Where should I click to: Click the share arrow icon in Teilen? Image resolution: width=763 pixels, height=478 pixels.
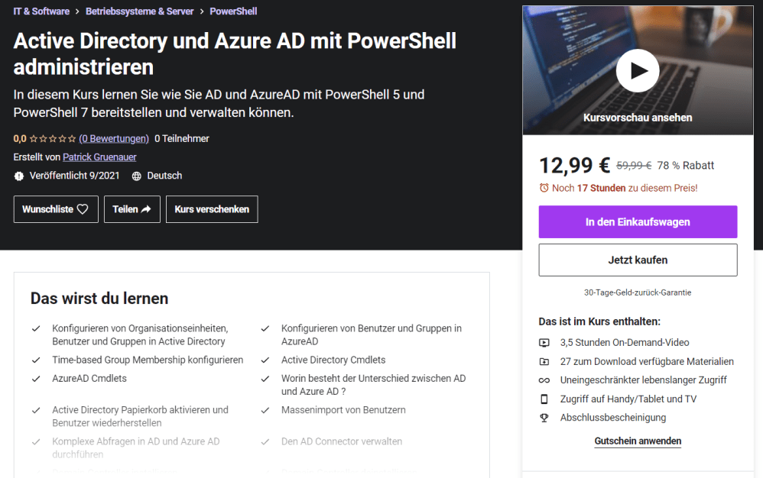coord(145,209)
